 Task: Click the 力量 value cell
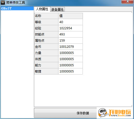[x=70, y=53]
